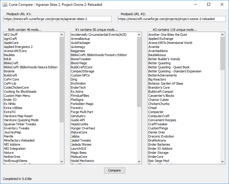Select 'Hunger Overhaul' entry
The image size is (229, 184).
pyautogui.click(x=83, y=128)
